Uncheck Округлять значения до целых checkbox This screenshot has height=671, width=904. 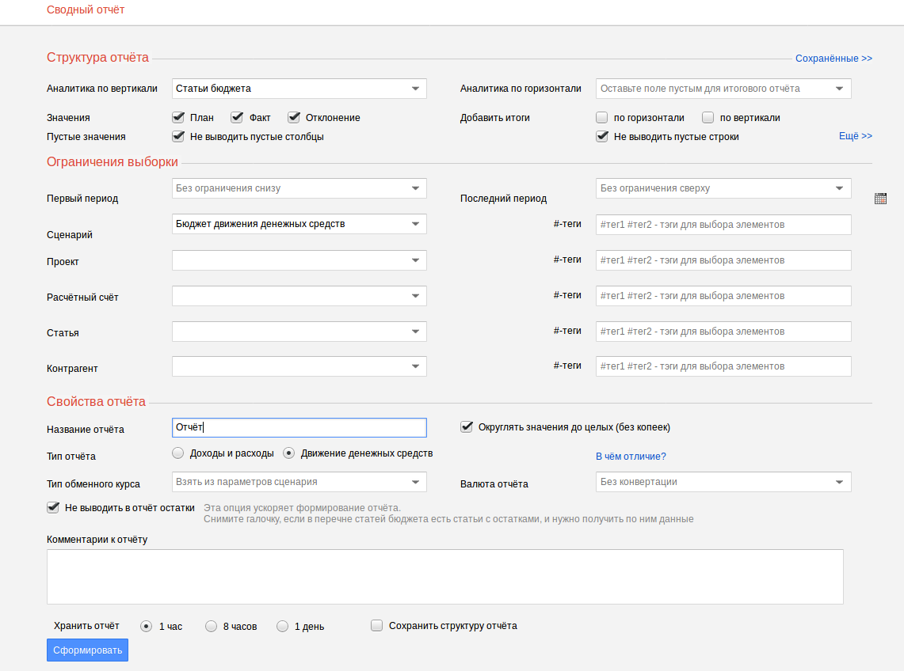tap(467, 426)
